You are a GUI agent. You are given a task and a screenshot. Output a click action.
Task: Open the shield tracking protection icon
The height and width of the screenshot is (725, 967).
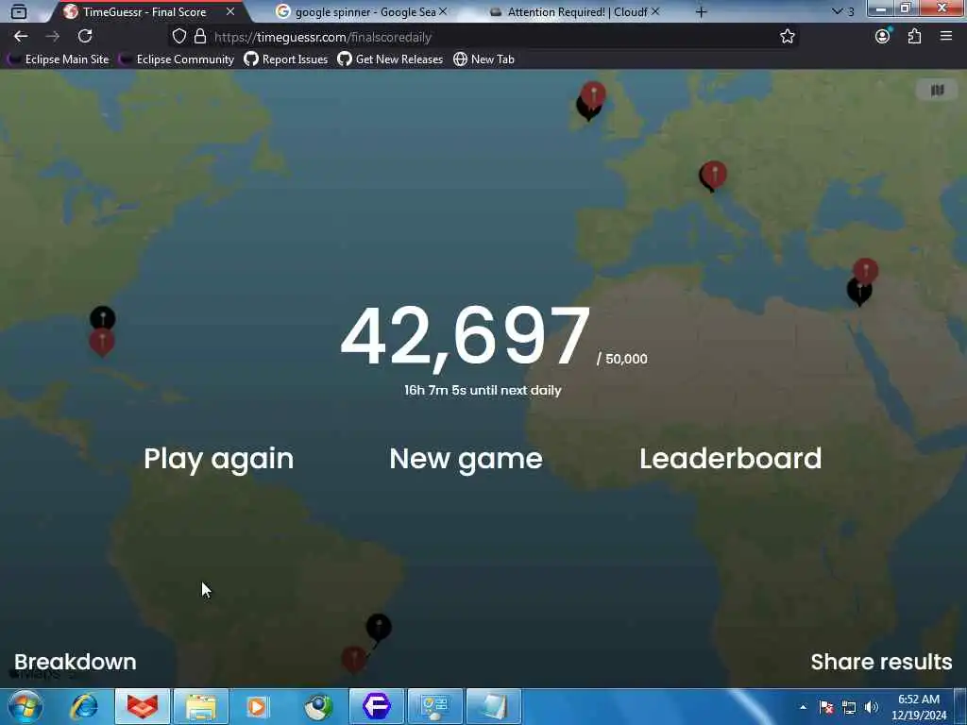[x=178, y=37]
